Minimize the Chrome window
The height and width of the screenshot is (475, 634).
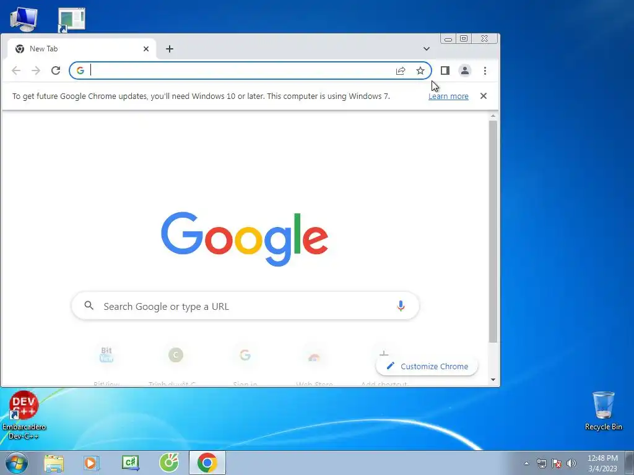pos(448,39)
